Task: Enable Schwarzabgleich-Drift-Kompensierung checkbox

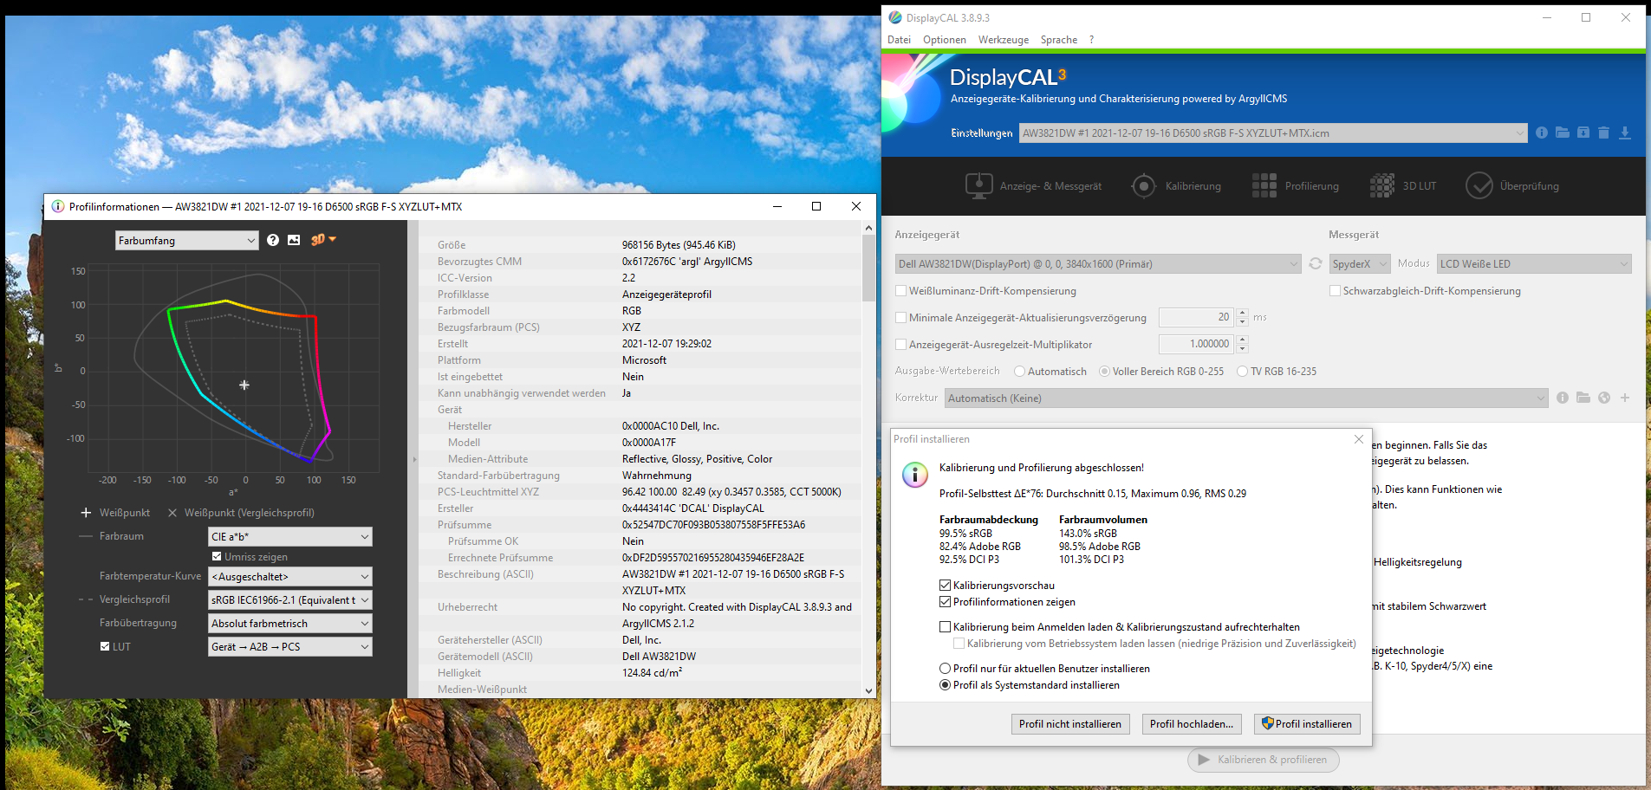Action: point(1335,291)
